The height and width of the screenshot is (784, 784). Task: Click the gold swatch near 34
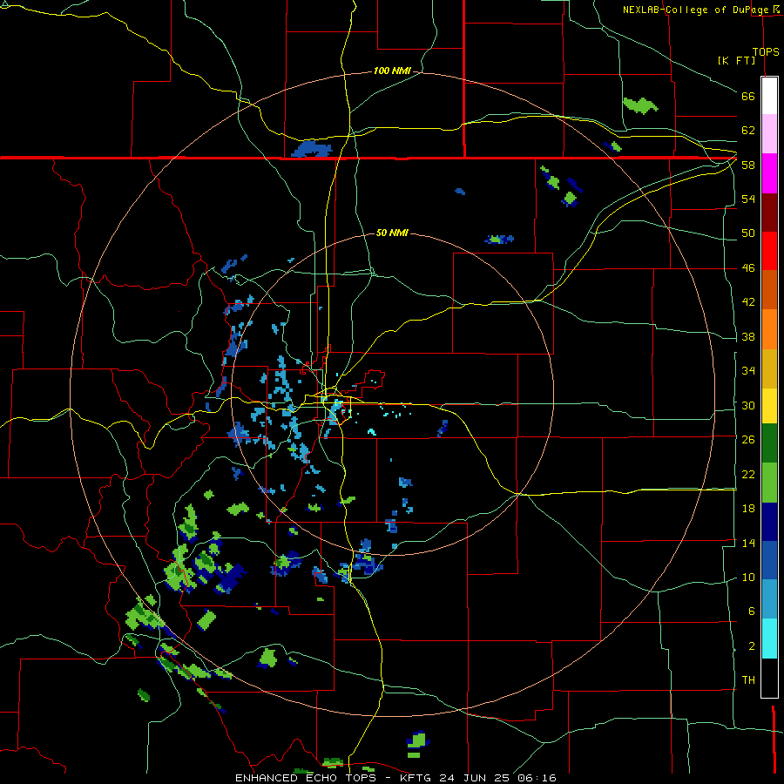[769, 369]
